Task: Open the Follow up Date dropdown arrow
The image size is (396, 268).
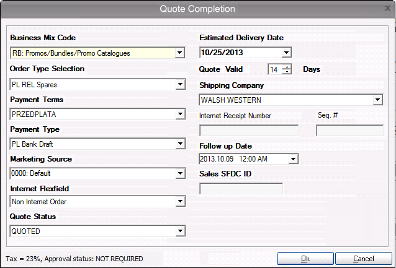Action: coord(293,159)
